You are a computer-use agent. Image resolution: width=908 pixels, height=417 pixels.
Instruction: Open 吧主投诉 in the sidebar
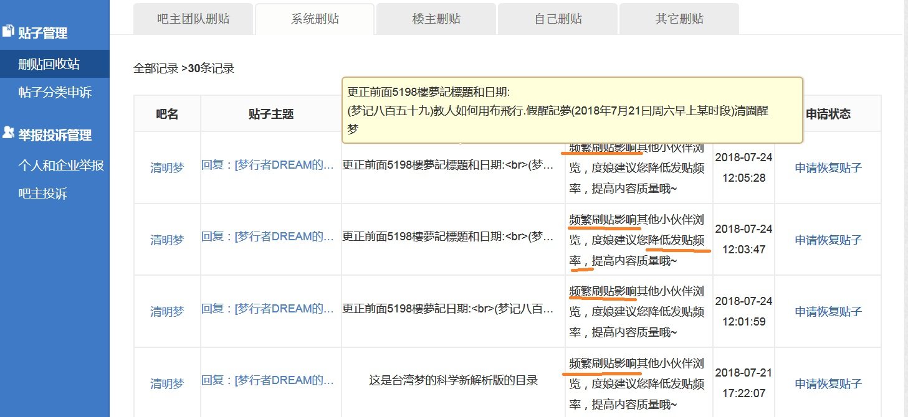pyautogui.click(x=43, y=194)
